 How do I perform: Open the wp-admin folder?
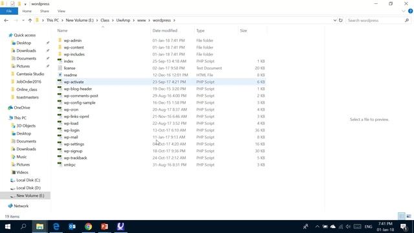click(x=72, y=40)
